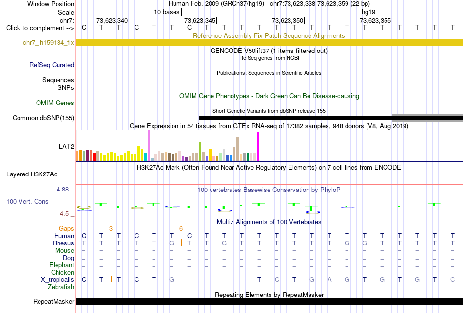Click the black RepeatMasker element bar
This screenshot has height=313, width=463.
click(x=269, y=301)
